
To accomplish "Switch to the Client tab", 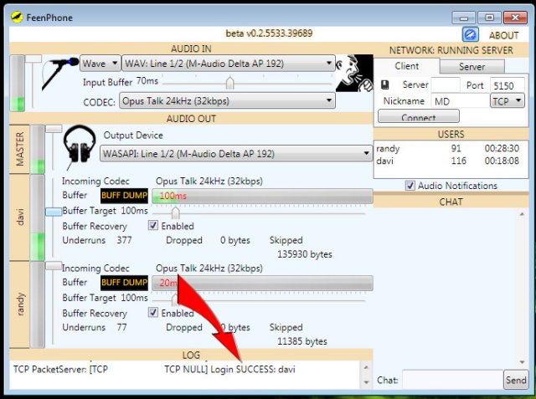I will (406, 66).
